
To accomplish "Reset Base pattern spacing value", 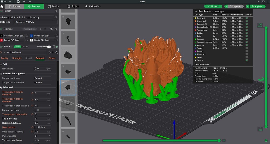I will tap(32, 132).
